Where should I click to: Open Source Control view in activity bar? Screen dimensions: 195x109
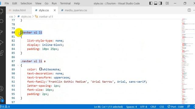[2, 32]
